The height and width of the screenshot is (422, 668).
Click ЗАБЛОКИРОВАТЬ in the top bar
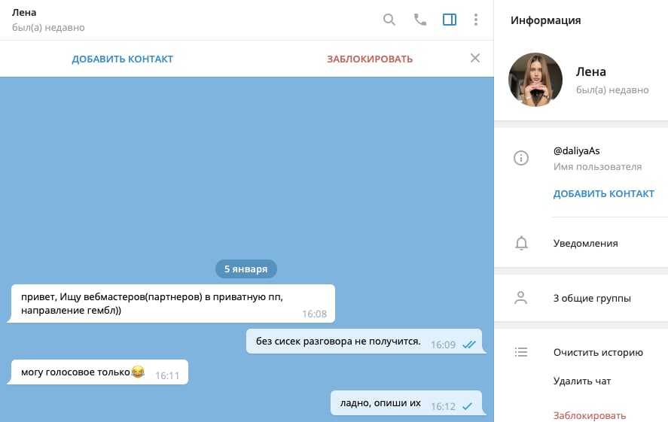(x=370, y=59)
